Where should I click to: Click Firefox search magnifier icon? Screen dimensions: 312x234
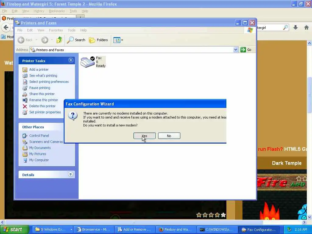click(x=285, y=27)
